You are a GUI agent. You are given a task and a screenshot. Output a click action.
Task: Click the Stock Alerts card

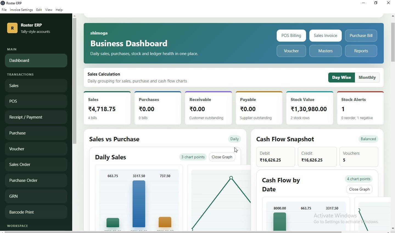[360, 108]
